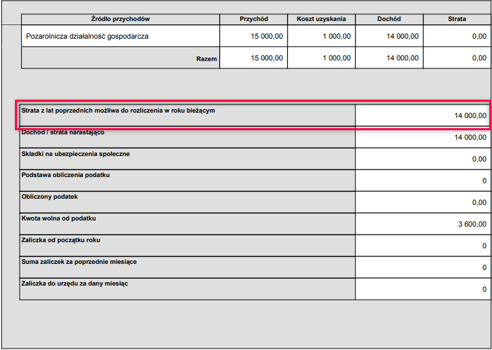Image resolution: width=492 pixels, height=350 pixels.
Task: Click Zaliczka od początku roku label
Action: [61, 240]
